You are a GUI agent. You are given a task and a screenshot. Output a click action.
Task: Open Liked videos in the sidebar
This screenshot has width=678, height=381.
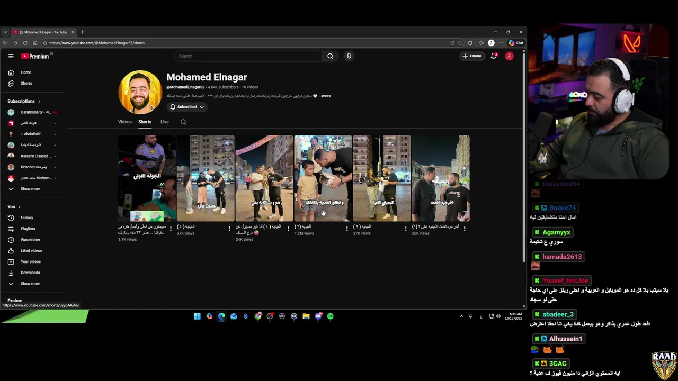(32, 251)
